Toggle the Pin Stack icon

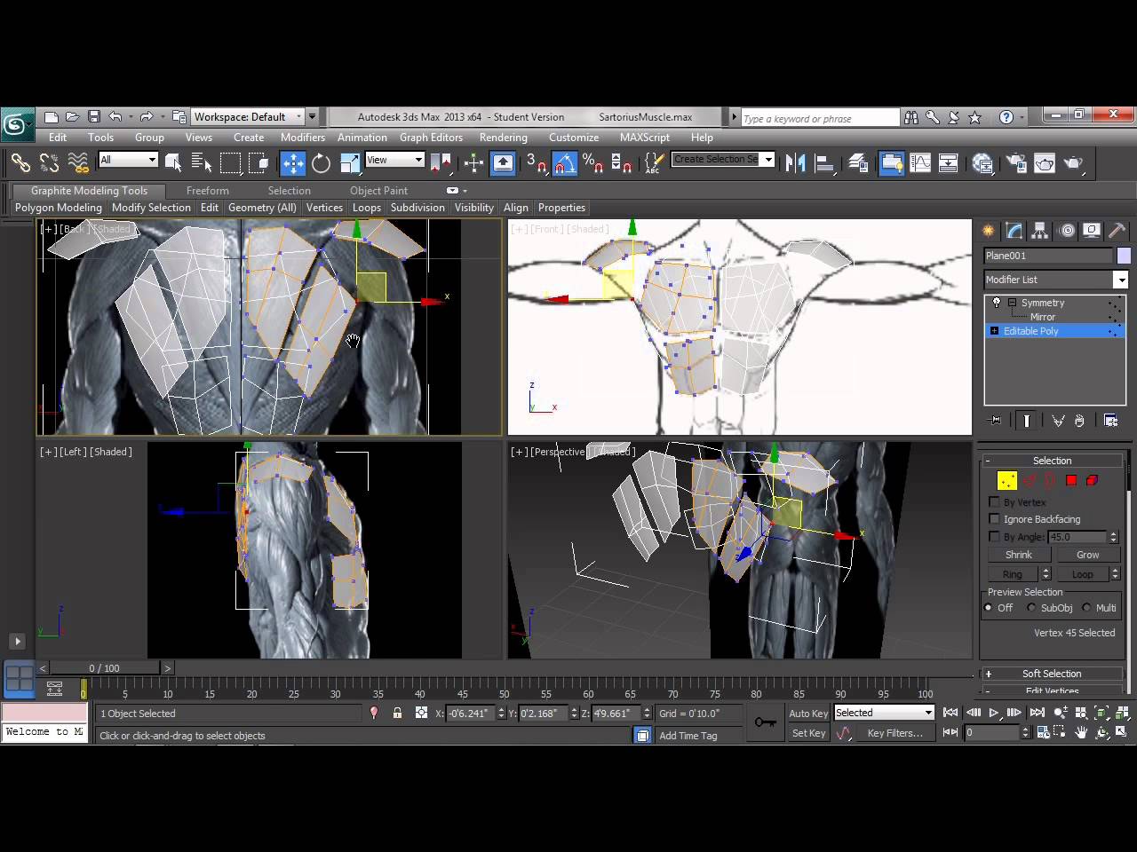(995, 421)
